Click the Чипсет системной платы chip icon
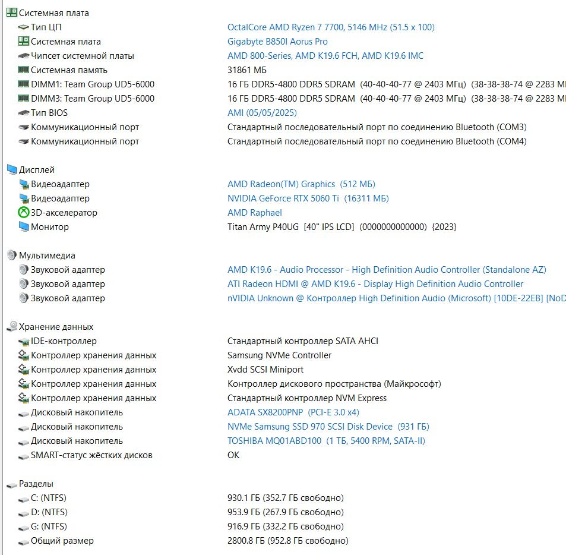This screenshot has width=566, height=555. [x=24, y=56]
